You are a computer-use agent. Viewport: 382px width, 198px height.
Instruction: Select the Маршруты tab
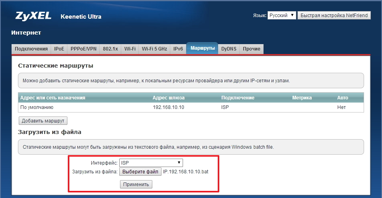tap(202, 49)
